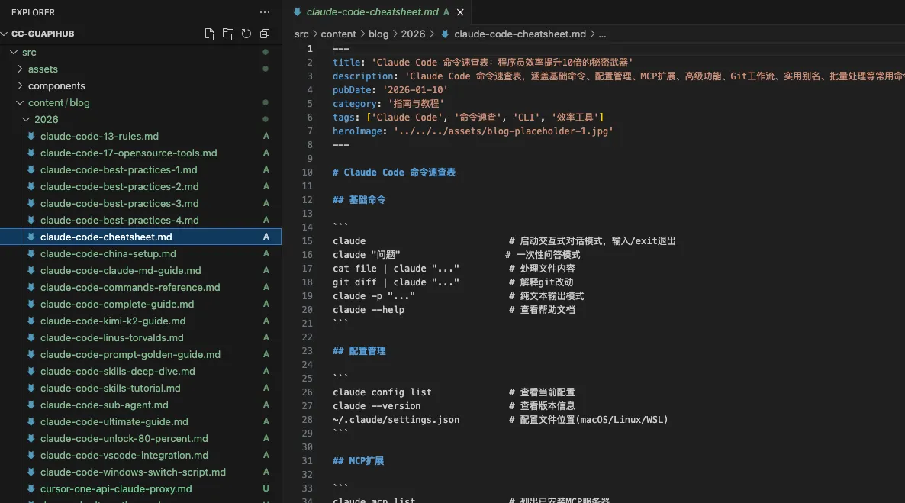905x503 pixels.
Task: Click the markdown icon beside cursor-one-api-claude-proxy.md
Action: click(x=31, y=488)
